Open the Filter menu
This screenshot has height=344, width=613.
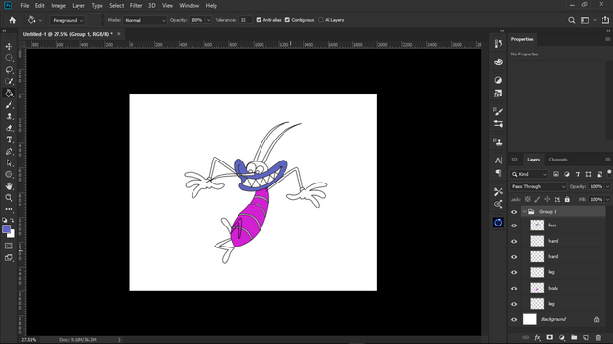(136, 6)
